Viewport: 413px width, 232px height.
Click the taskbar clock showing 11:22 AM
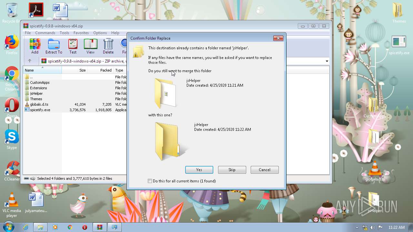pos(397,227)
